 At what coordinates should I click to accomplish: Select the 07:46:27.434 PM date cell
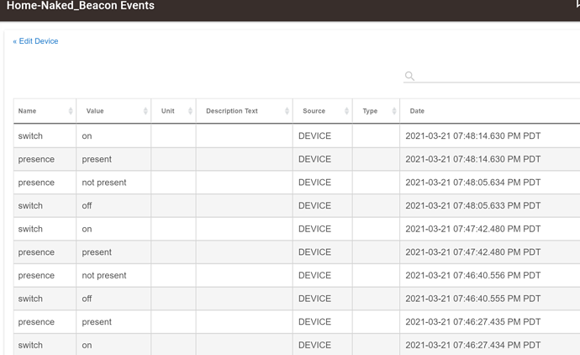[x=472, y=345]
